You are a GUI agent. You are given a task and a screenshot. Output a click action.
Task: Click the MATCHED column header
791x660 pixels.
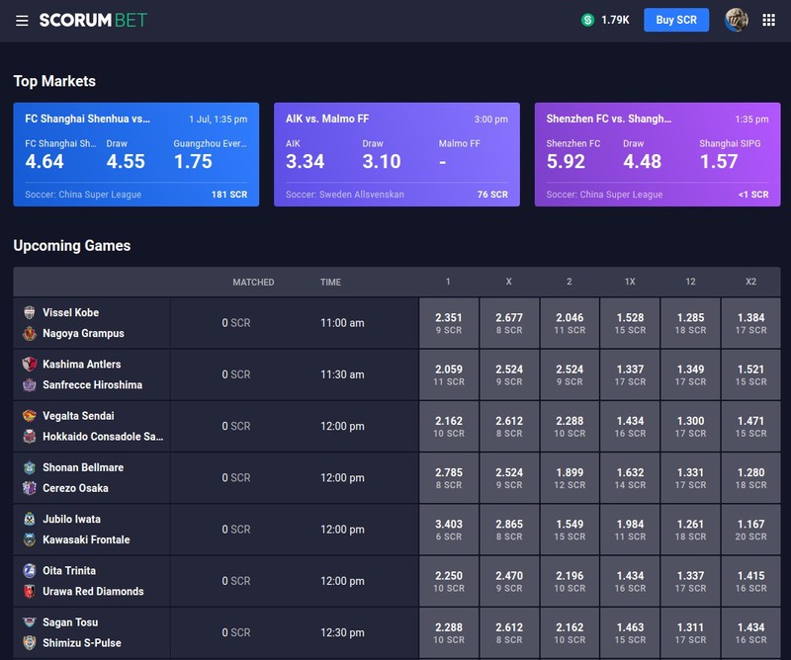(x=253, y=283)
